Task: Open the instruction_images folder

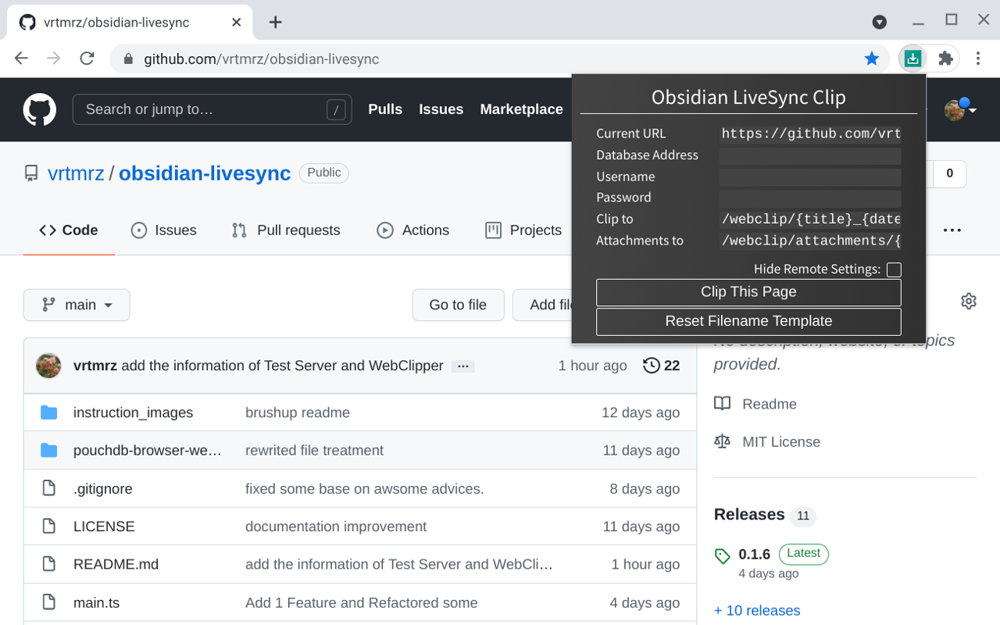Action: pos(133,412)
